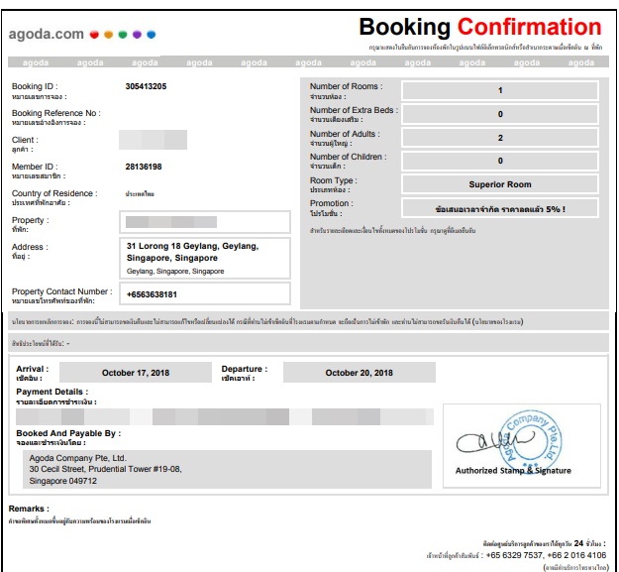Click the red dot in agoda logo
619x572 pixels.
(x=94, y=35)
